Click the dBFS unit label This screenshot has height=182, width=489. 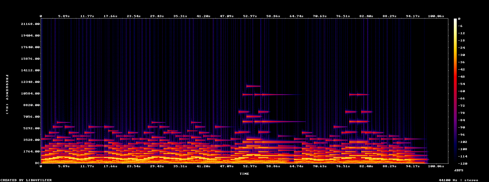pyautogui.click(x=459, y=170)
